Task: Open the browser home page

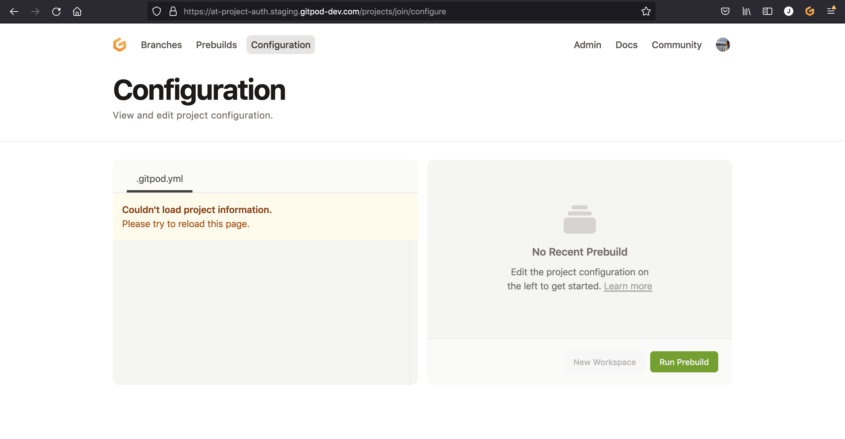Action: [x=77, y=11]
